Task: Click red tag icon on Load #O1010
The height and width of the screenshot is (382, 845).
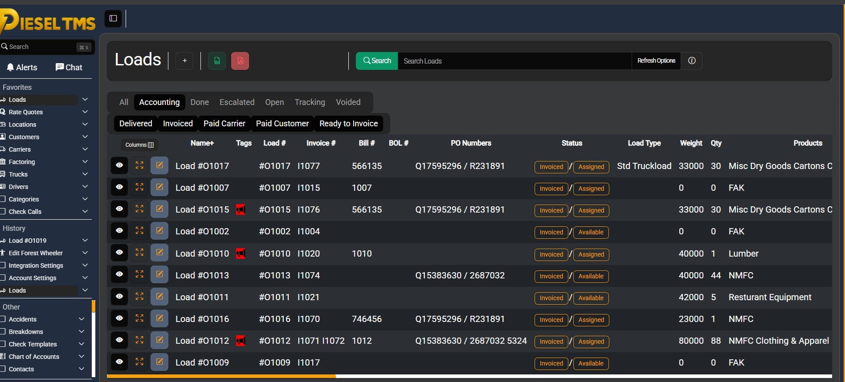Action: pyautogui.click(x=241, y=254)
